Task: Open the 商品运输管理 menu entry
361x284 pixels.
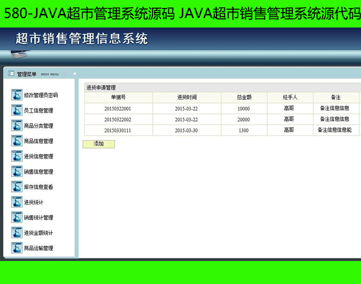Action: coord(38,248)
